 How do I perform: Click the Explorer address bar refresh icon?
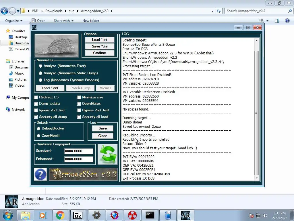219,11
